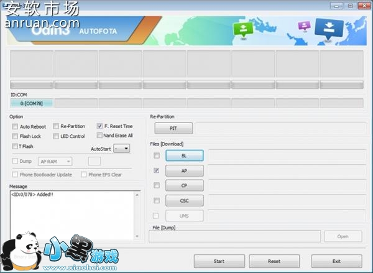The width and height of the screenshot is (373, 273).
Task: Tick the checkbox beside the CSC button
Action: tap(157, 200)
